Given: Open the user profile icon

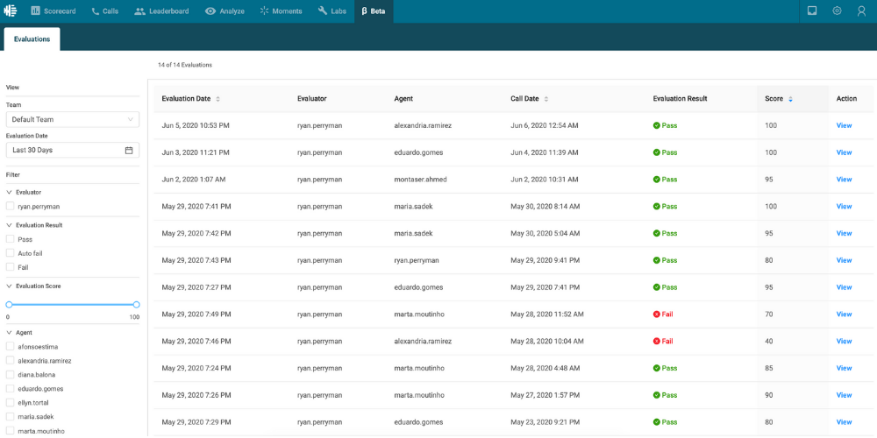Looking at the screenshot, I should click(861, 11).
